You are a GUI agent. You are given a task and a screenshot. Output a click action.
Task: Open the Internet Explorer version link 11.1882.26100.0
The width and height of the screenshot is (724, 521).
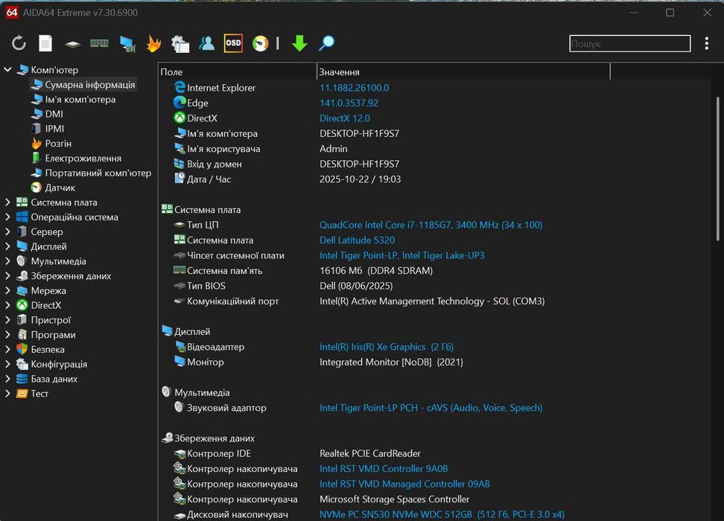tap(354, 88)
